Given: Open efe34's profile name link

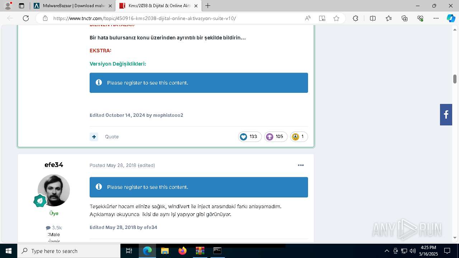Looking at the screenshot, I should [x=54, y=165].
